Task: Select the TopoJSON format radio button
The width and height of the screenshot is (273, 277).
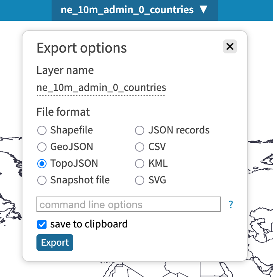Action: coord(42,164)
